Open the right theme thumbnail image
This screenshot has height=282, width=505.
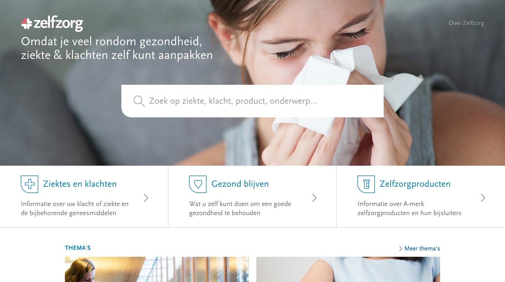click(348, 269)
